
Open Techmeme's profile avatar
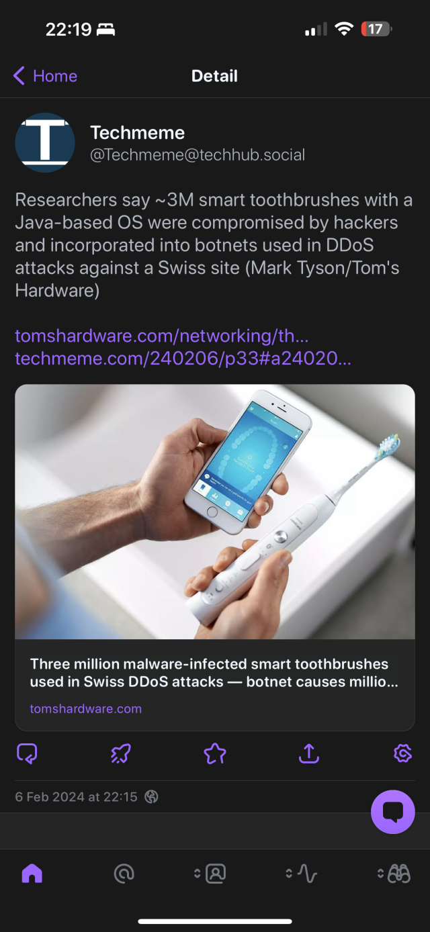[x=45, y=143]
